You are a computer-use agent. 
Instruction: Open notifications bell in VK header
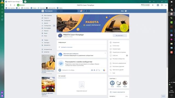(81, 11)
